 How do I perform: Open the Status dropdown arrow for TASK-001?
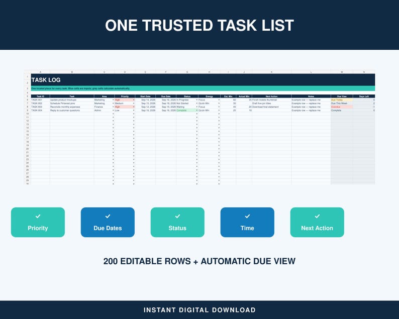click(x=196, y=100)
